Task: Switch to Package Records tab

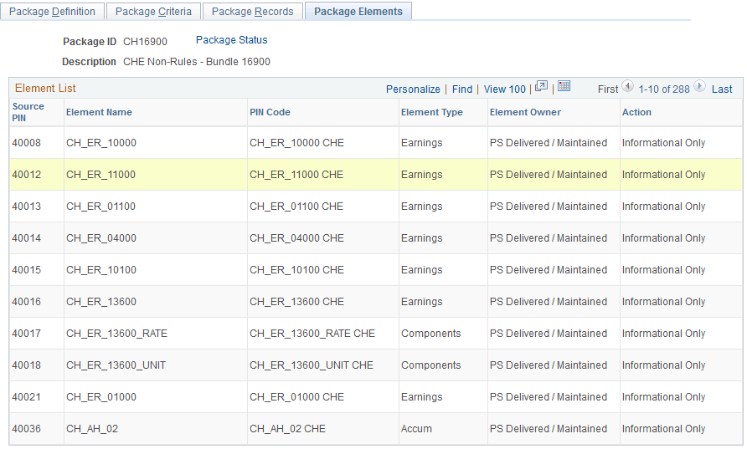Action: pos(253,12)
